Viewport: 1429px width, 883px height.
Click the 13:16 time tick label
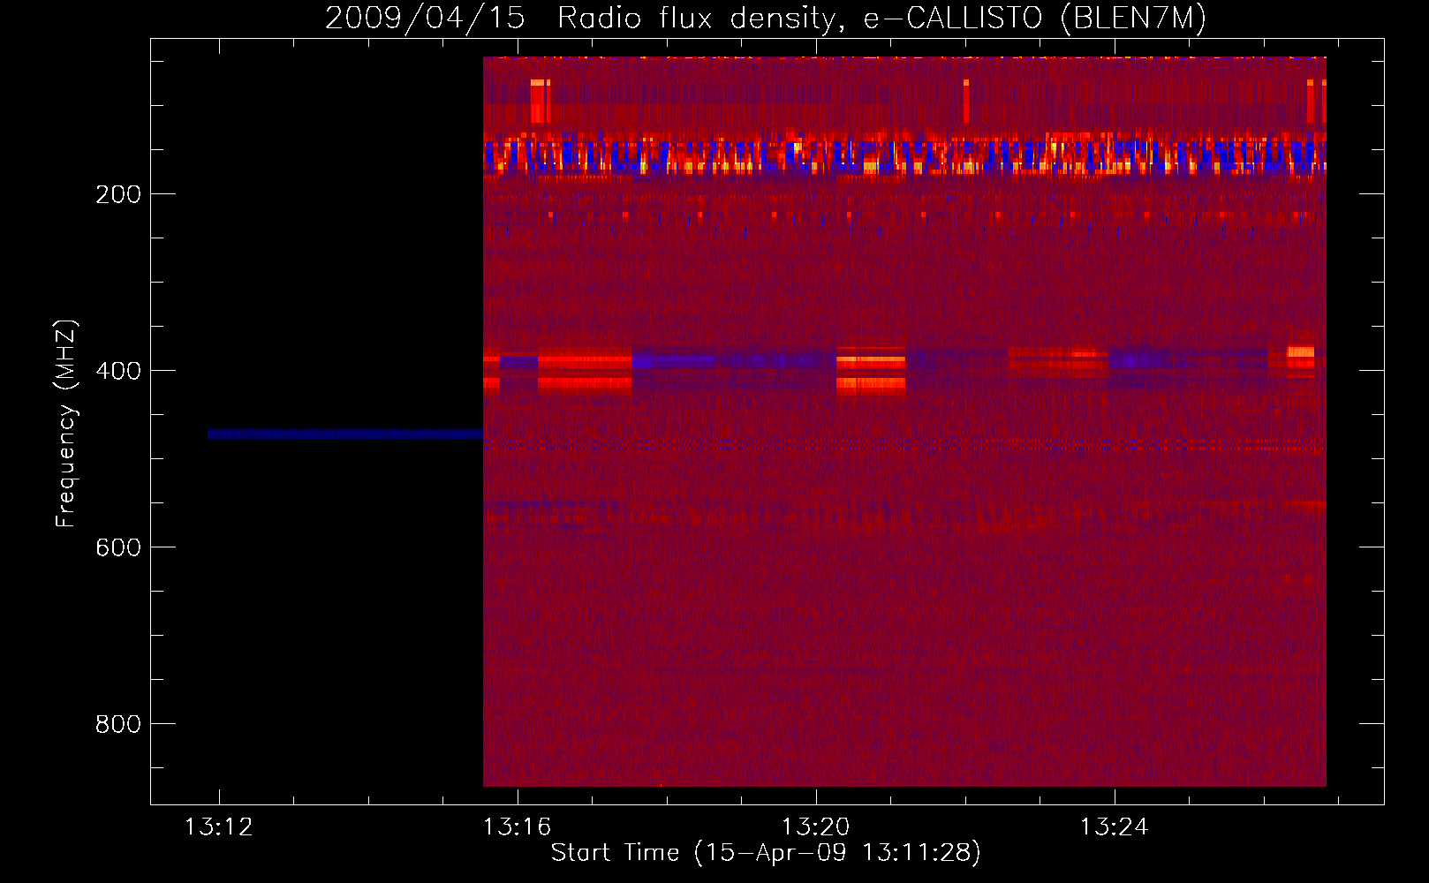(x=517, y=826)
